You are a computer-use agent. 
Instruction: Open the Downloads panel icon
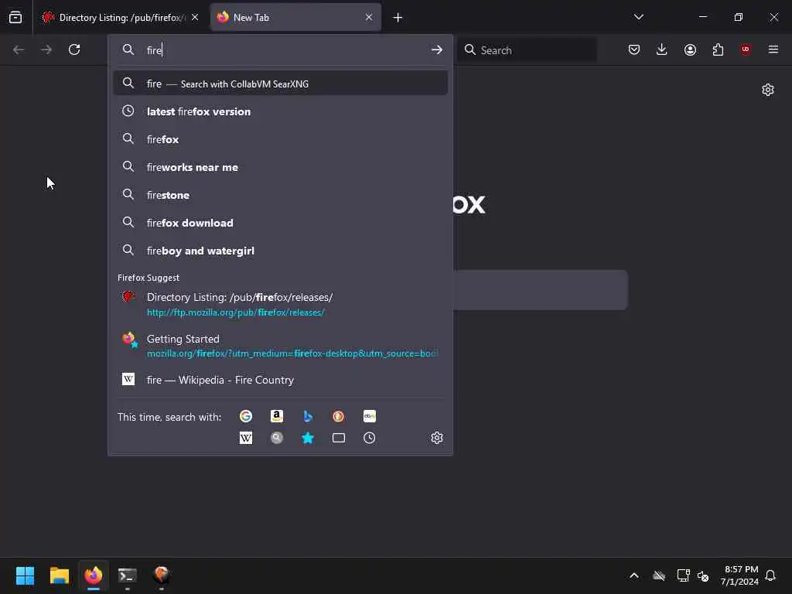662,49
